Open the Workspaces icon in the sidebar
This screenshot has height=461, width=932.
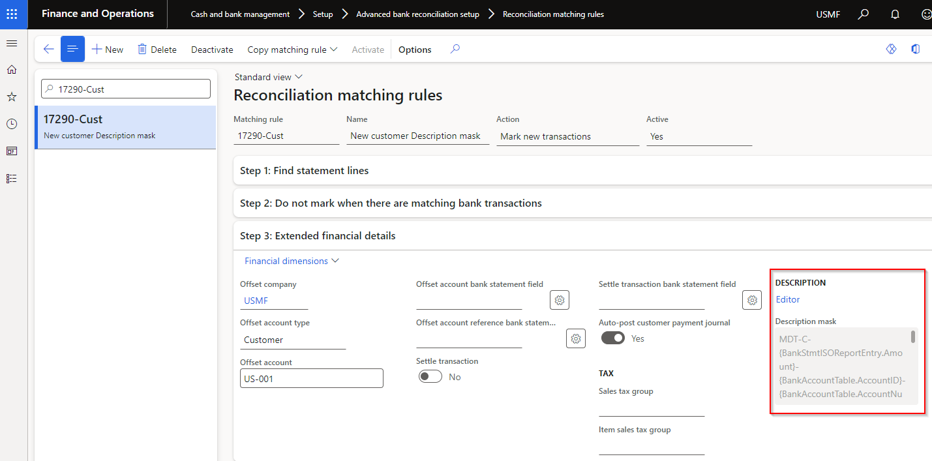12,151
